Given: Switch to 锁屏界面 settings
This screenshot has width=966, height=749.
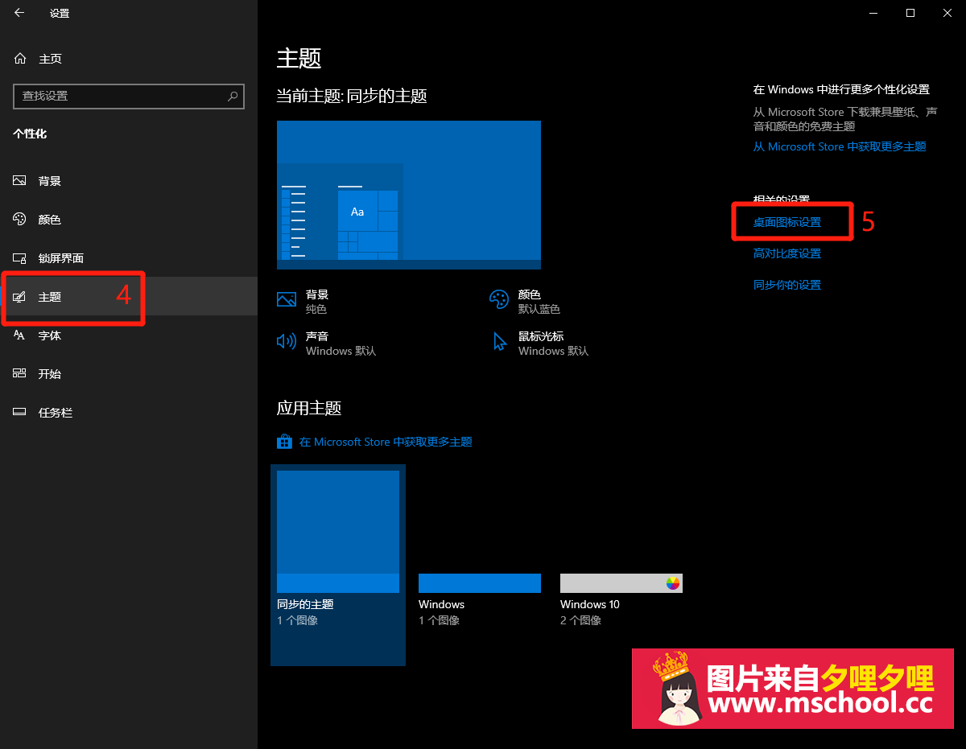Looking at the screenshot, I should [129, 258].
